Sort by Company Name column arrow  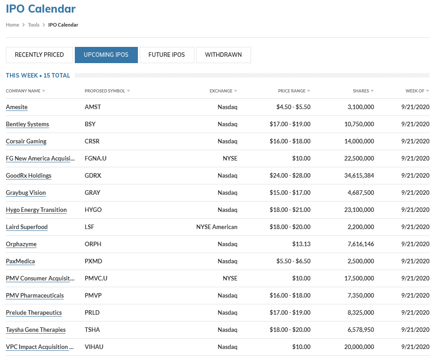(x=43, y=91)
